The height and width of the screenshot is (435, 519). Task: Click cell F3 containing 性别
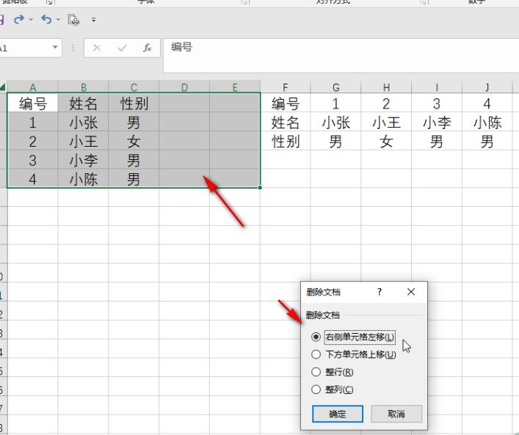[x=286, y=141]
